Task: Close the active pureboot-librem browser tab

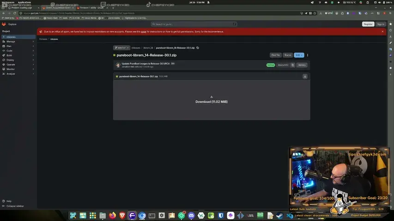Action: click(73, 8)
